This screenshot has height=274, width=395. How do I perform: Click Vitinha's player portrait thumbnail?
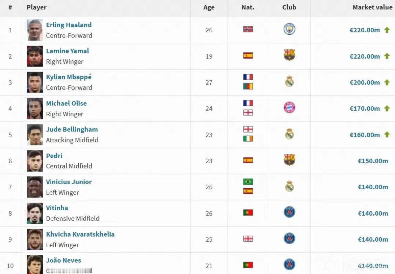coord(35,213)
